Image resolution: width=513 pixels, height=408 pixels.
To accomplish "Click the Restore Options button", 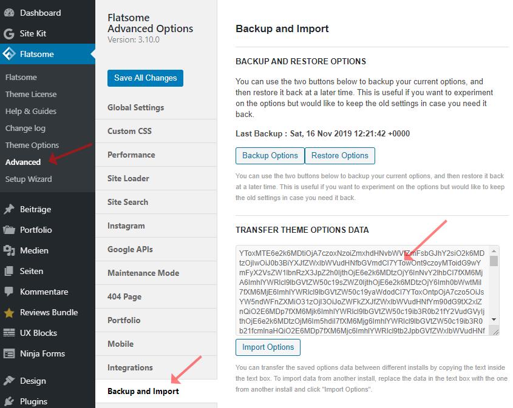I will [x=339, y=155].
